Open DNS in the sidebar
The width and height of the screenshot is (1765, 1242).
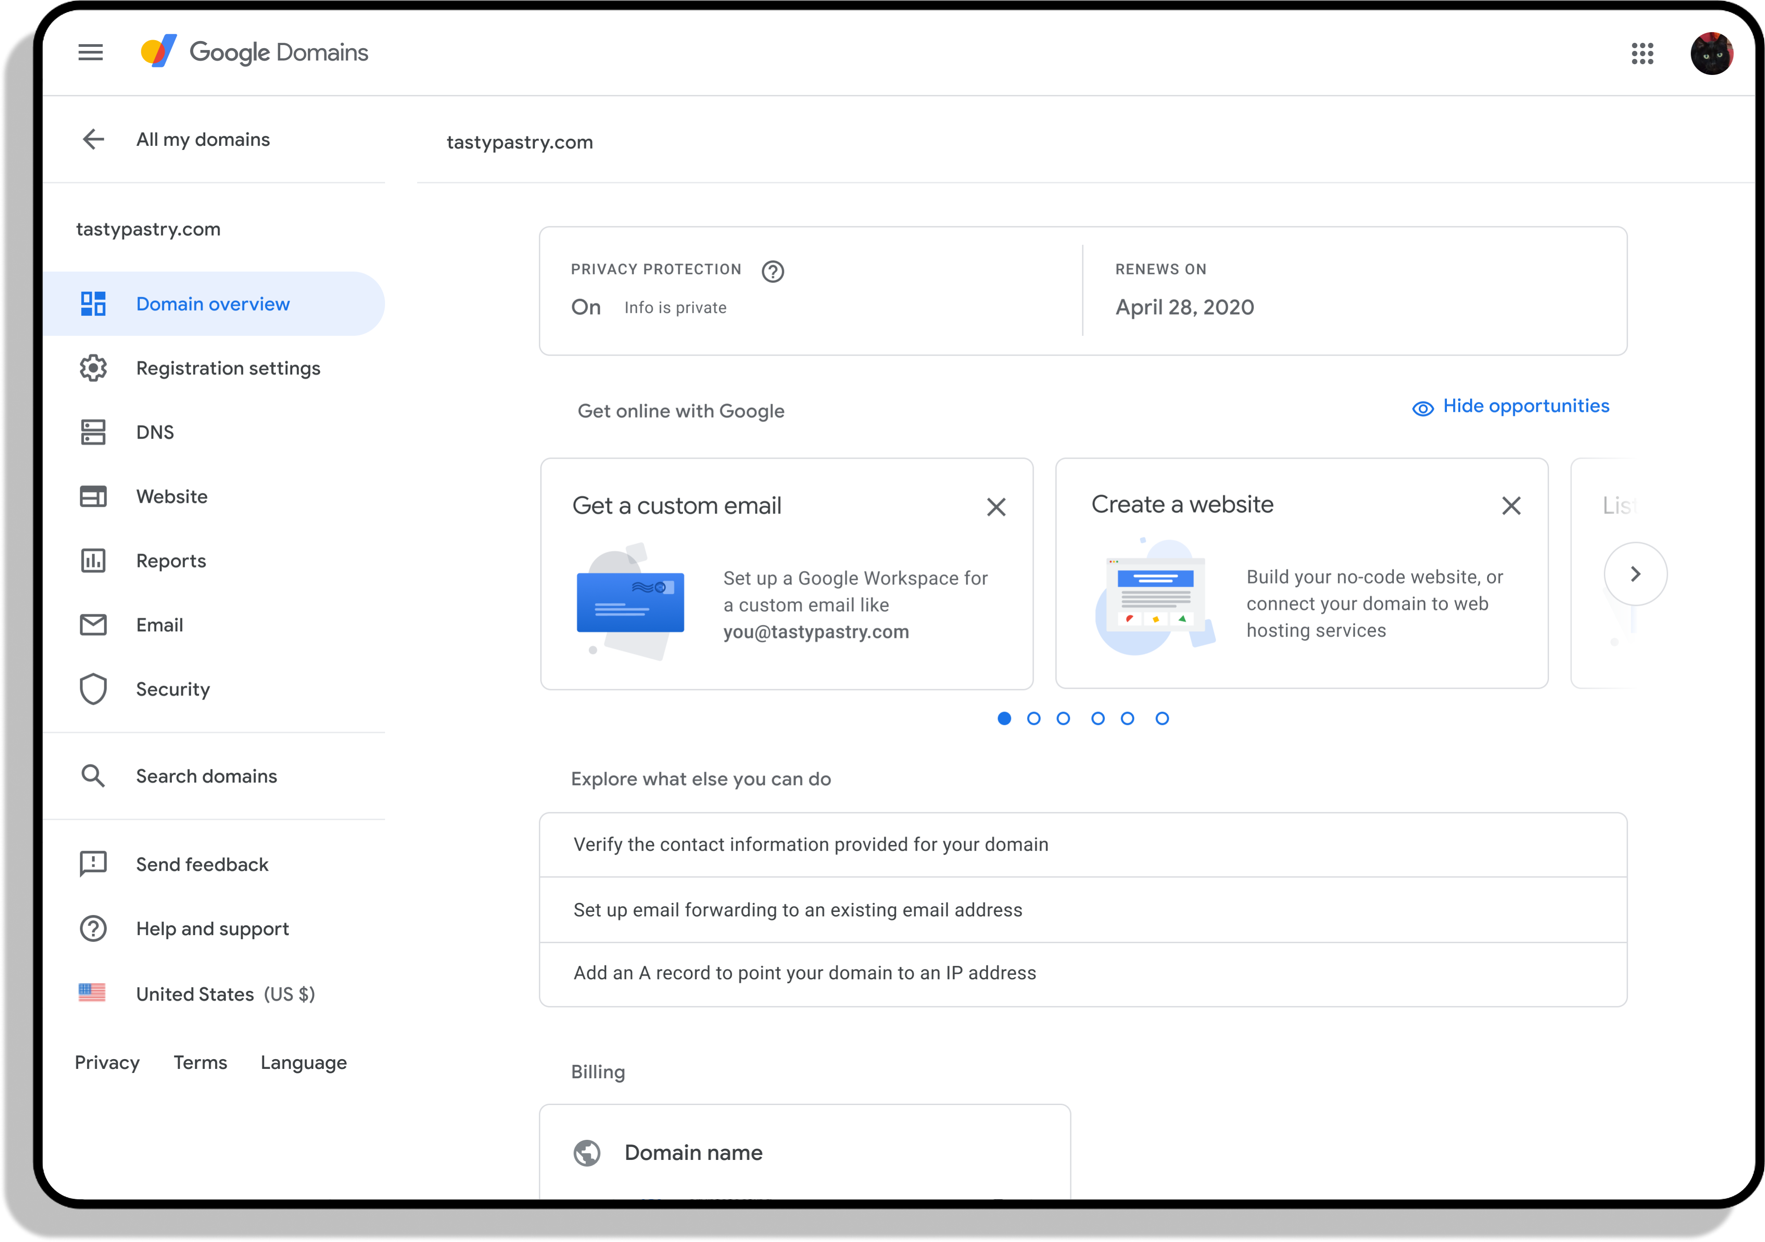coord(214,432)
